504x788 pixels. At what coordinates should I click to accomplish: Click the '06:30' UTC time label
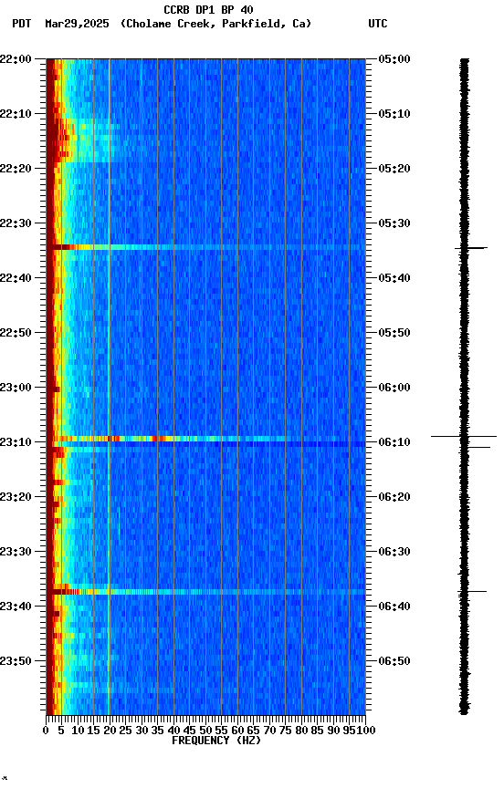pyautogui.click(x=394, y=553)
